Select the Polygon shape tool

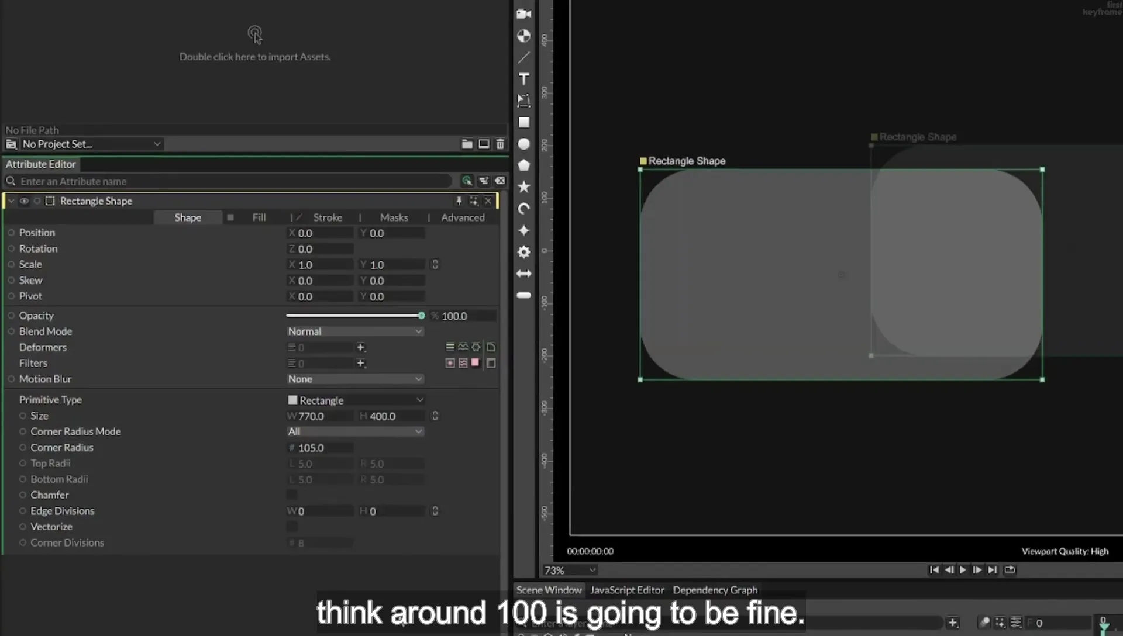pos(523,165)
